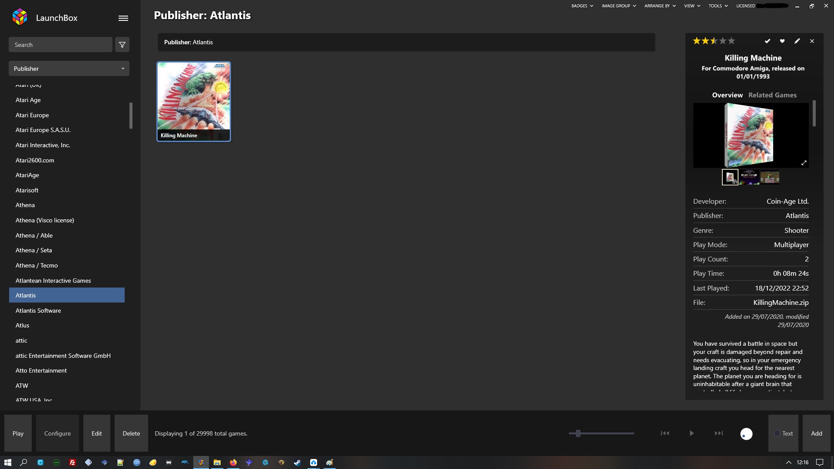Toggle favorite heart for Killing Machine
The image size is (834, 469).
click(x=782, y=41)
